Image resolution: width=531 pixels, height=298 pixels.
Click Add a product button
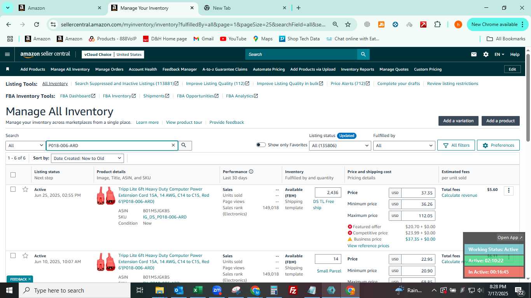[500, 121]
